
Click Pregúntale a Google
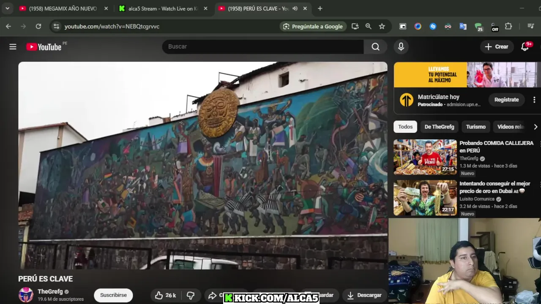(313, 26)
